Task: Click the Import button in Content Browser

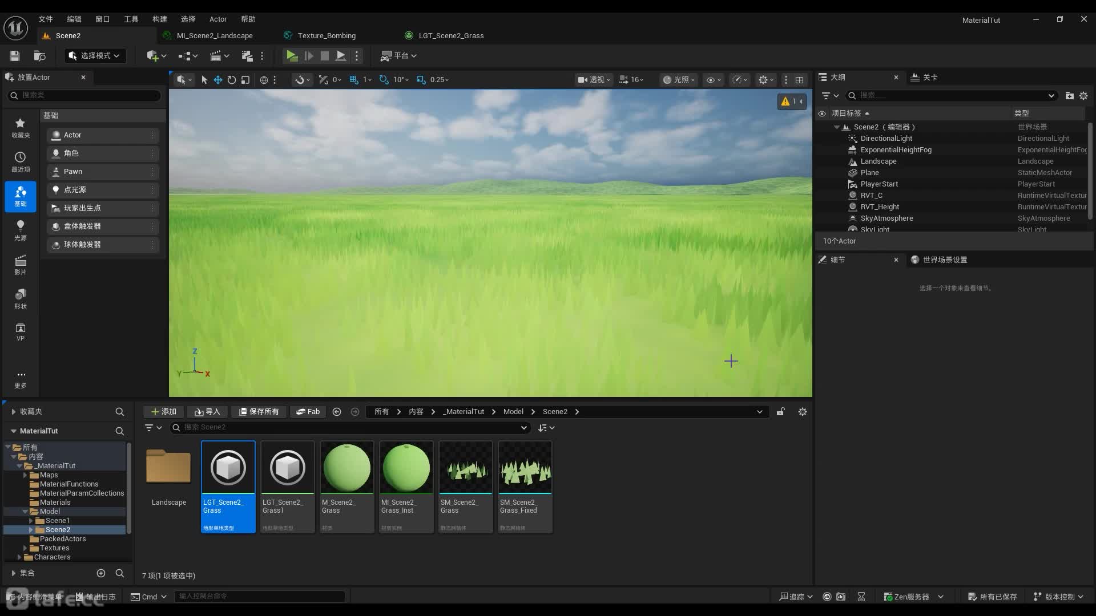Action: (x=207, y=412)
